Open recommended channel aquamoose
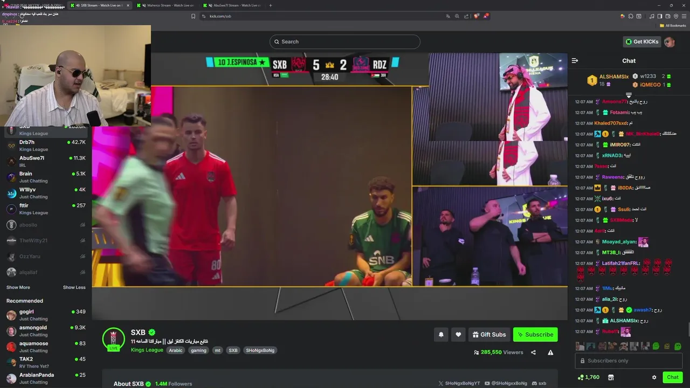The width and height of the screenshot is (690, 388). coord(46,347)
